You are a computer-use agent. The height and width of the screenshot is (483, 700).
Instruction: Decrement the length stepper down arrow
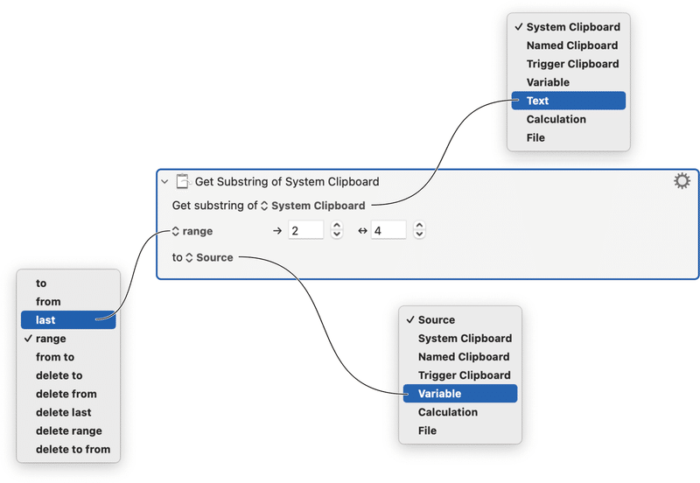(x=419, y=234)
